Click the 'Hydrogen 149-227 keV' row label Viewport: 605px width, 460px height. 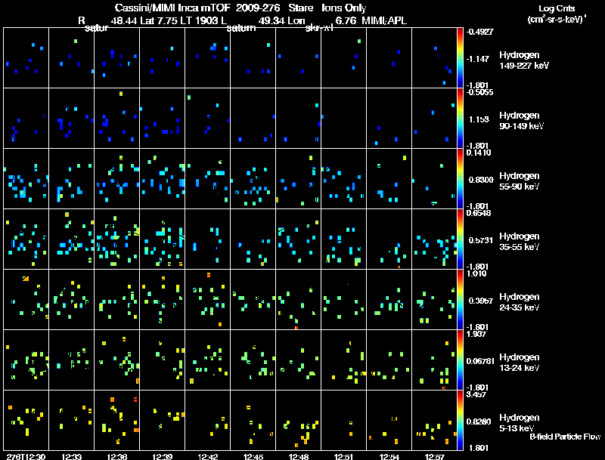point(523,60)
